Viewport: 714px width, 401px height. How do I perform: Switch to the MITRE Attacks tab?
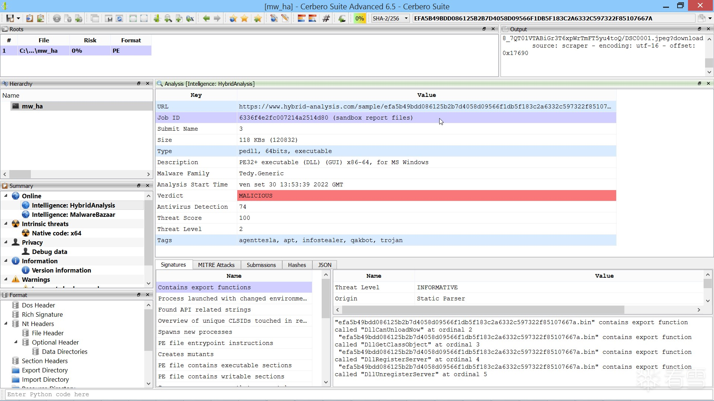tap(216, 265)
